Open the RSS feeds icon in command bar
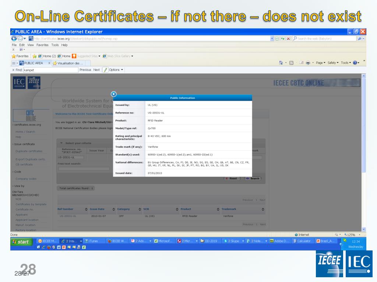The image size is (377, 282). [292, 63]
